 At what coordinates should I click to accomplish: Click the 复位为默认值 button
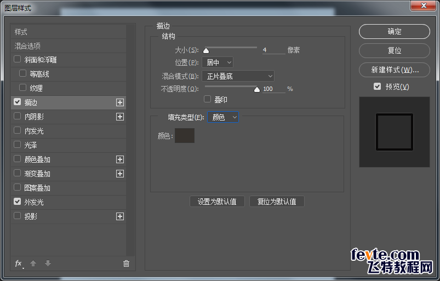pyautogui.click(x=277, y=202)
